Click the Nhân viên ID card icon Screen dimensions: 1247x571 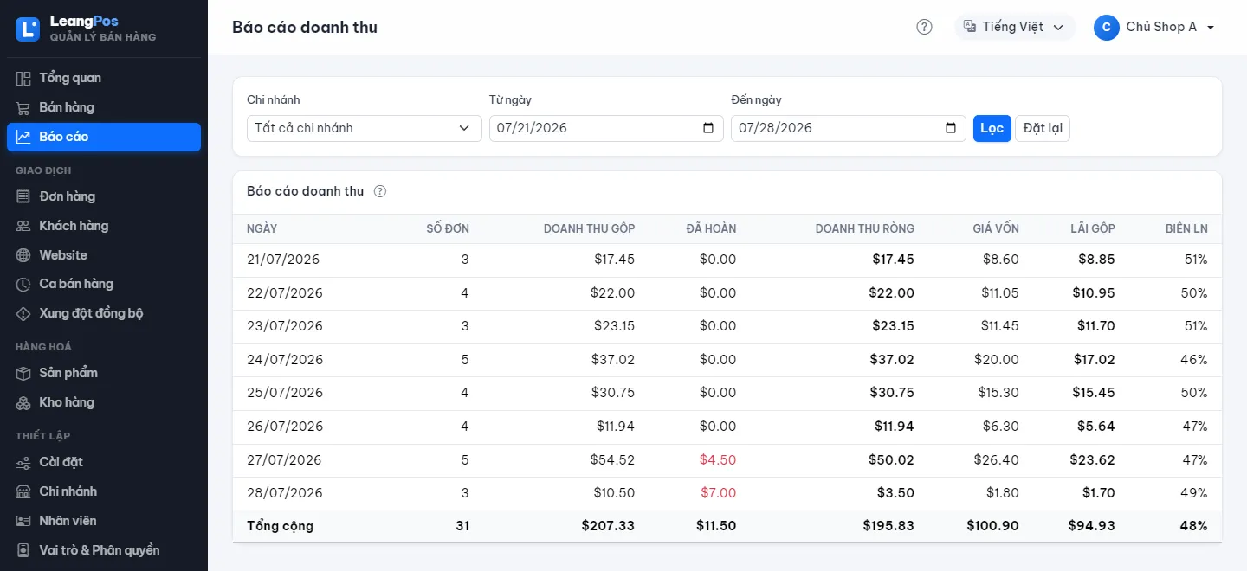pyautogui.click(x=23, y=521)
